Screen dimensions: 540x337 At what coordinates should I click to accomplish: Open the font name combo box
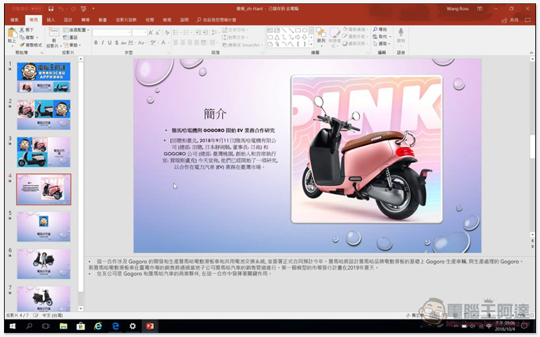(x=112, y=32)
